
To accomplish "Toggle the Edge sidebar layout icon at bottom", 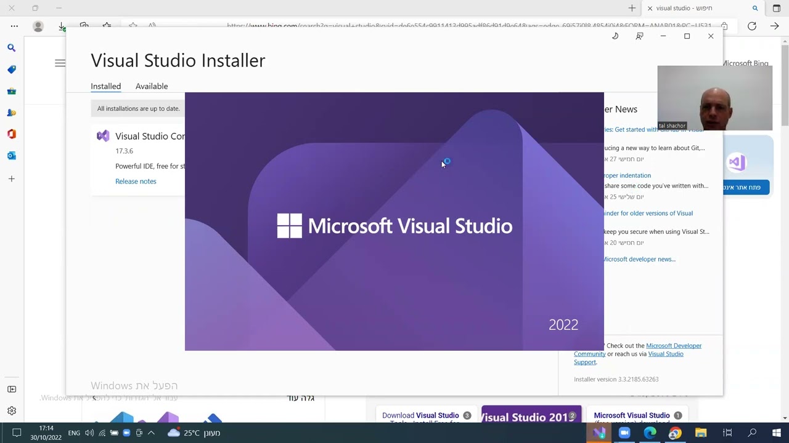I will (12, 389).
